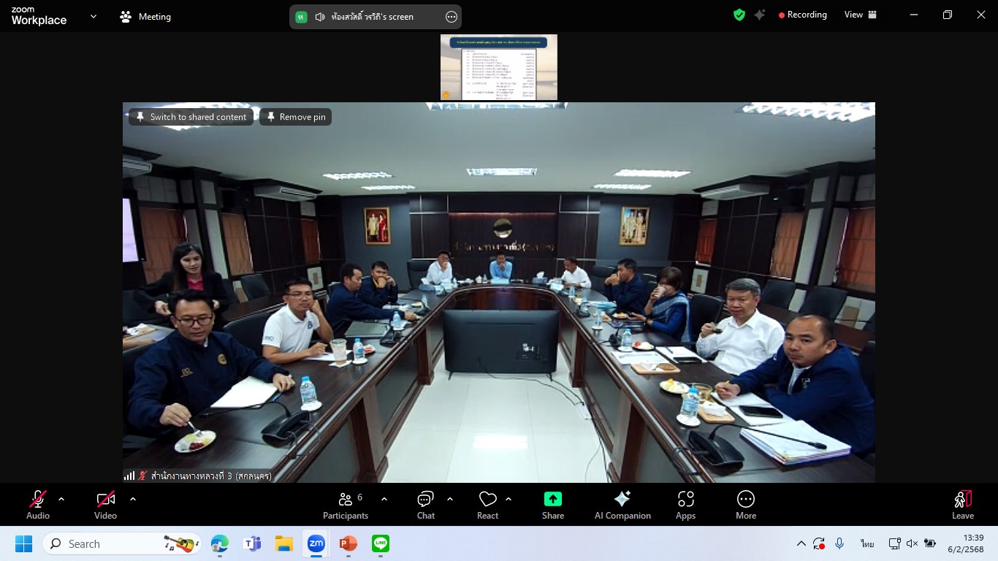Viewport: 998px width, 561px height.
Task: Click Remove pin on the video
Action: [296, 117]
